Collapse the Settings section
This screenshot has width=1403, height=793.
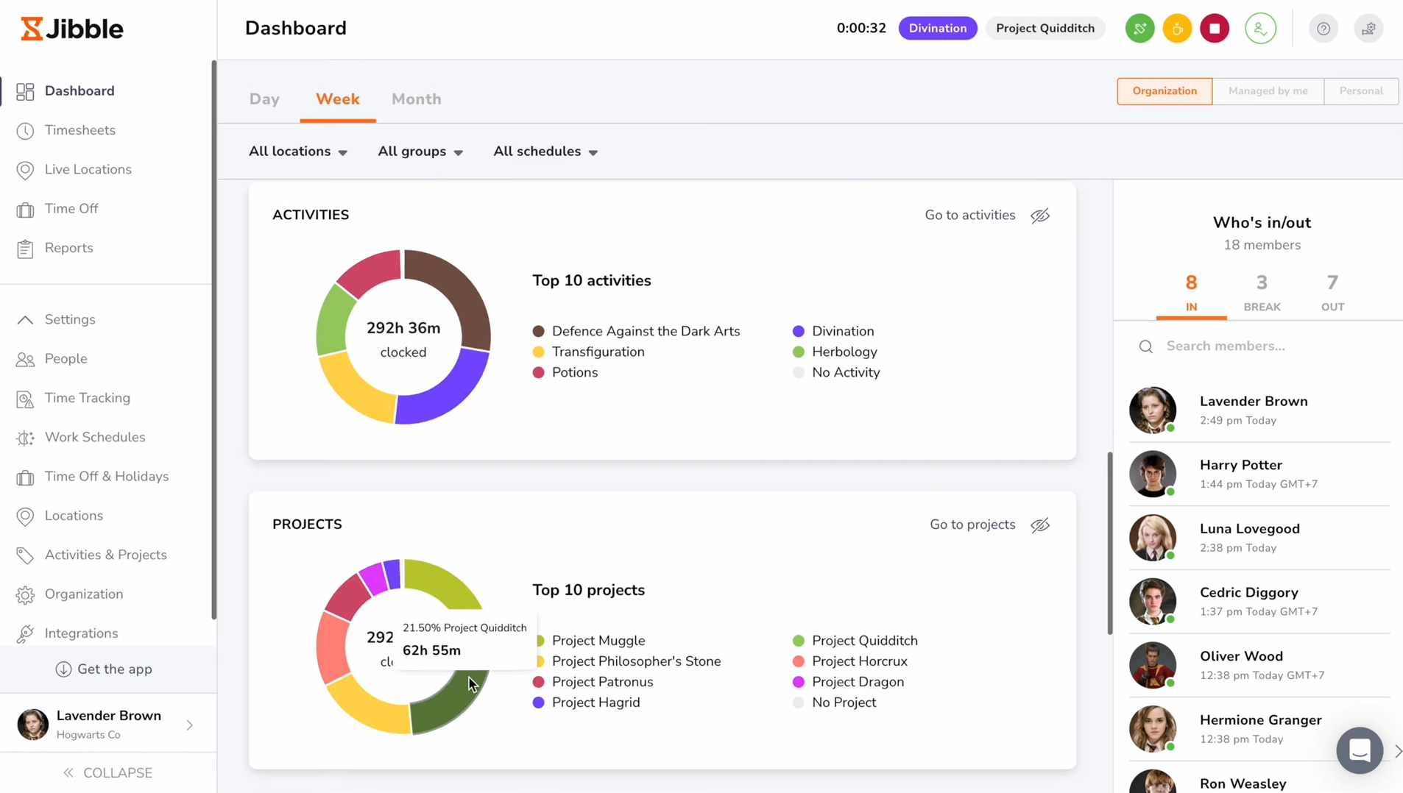pos(25,320)
